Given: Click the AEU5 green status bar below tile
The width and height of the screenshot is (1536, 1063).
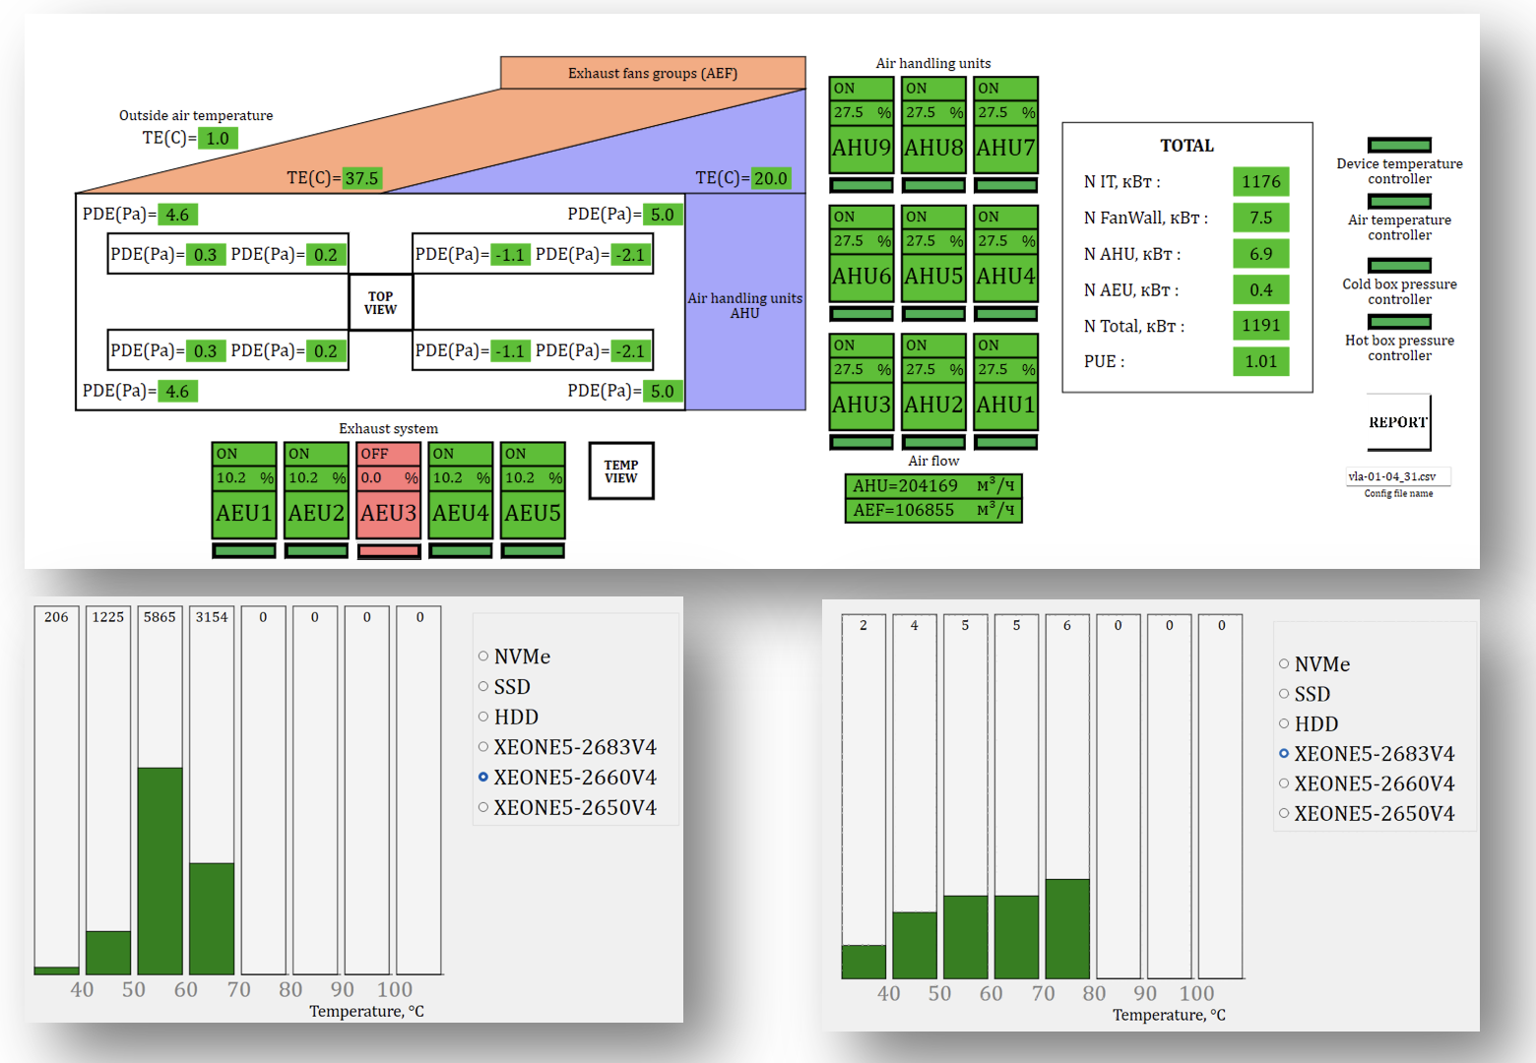Looking at the screenshot, I should tap(533, 551).
